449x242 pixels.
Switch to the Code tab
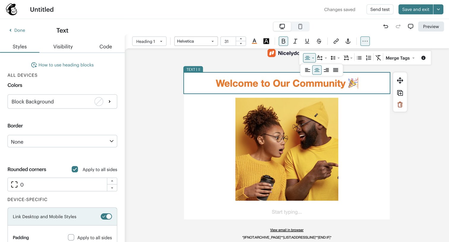(x=106, y=47)
